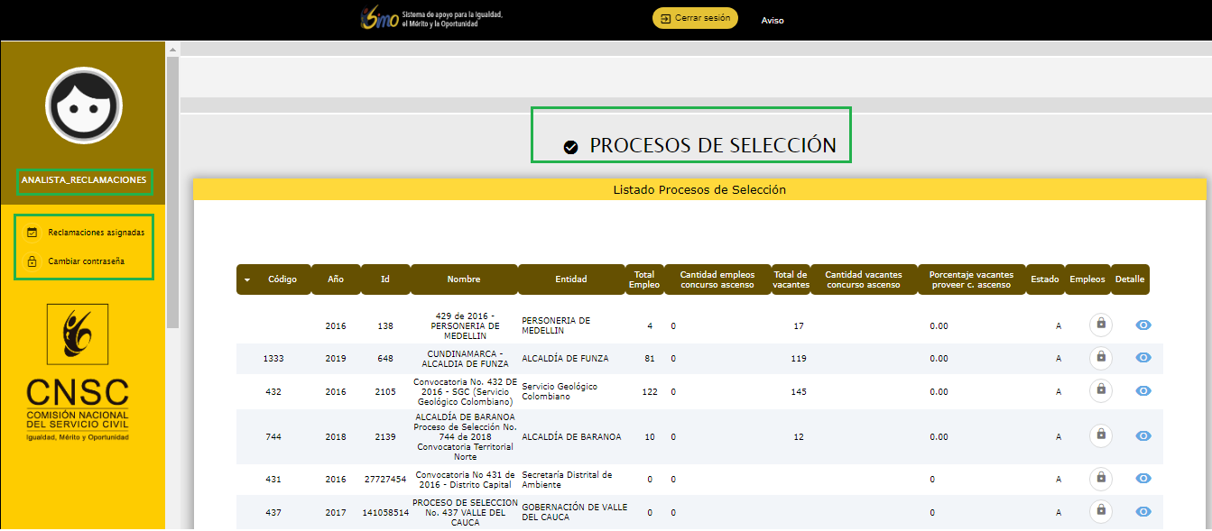Click lock icon for Personería de Medellín row
This screenshot has height=531, width=1212.
click(x=1100, y=325)
